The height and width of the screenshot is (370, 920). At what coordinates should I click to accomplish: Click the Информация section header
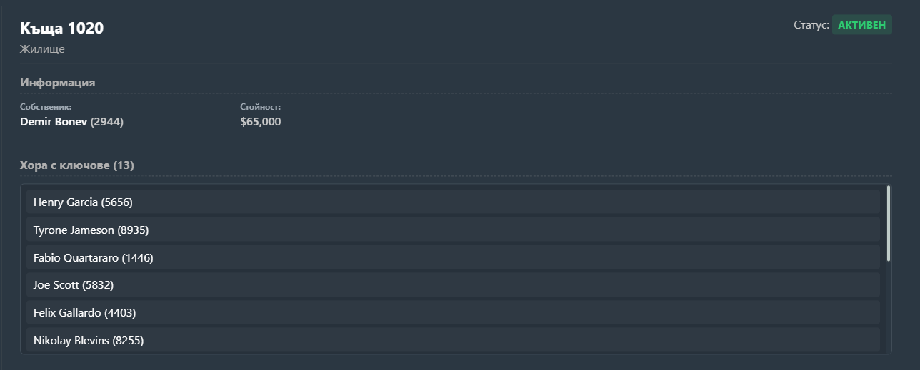point(58,83)
